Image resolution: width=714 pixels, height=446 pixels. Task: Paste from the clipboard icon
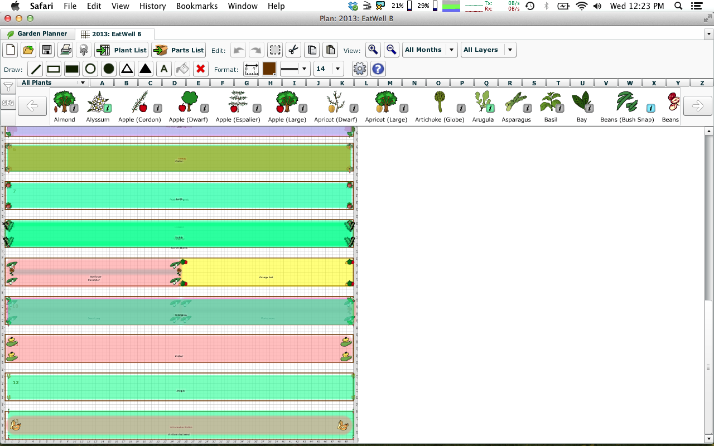pyautogui.click(x=330, y=50)
